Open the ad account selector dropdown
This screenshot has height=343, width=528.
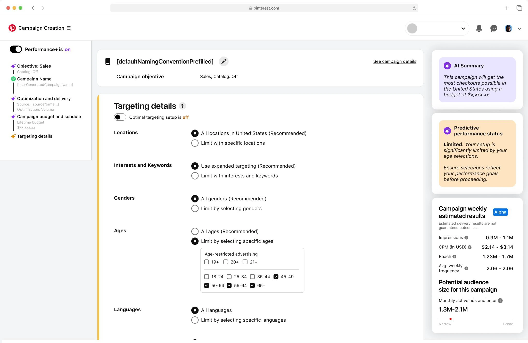pyautogui.click(x=437, y=28)
